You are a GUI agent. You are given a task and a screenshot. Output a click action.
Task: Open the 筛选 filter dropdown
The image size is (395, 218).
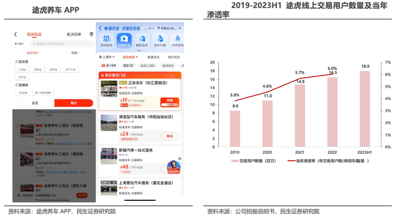click(x=75, y=53)
